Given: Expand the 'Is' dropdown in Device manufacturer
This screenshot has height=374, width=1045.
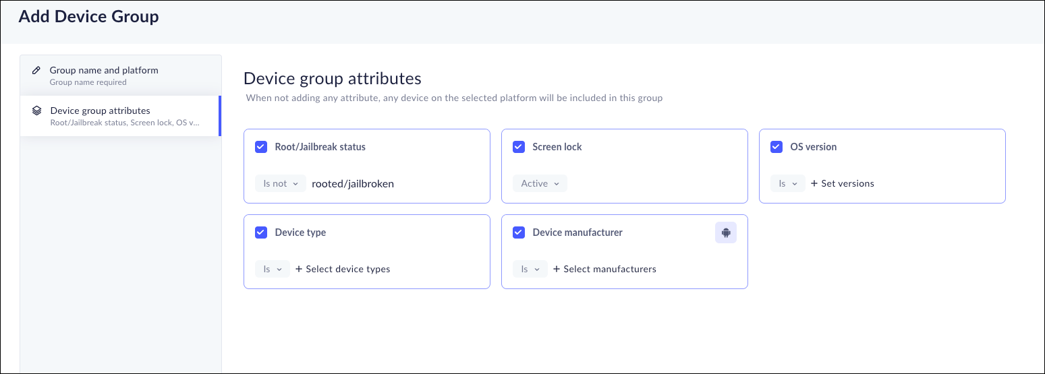Looking at the screenshot, I should click(x=530, y=269).
